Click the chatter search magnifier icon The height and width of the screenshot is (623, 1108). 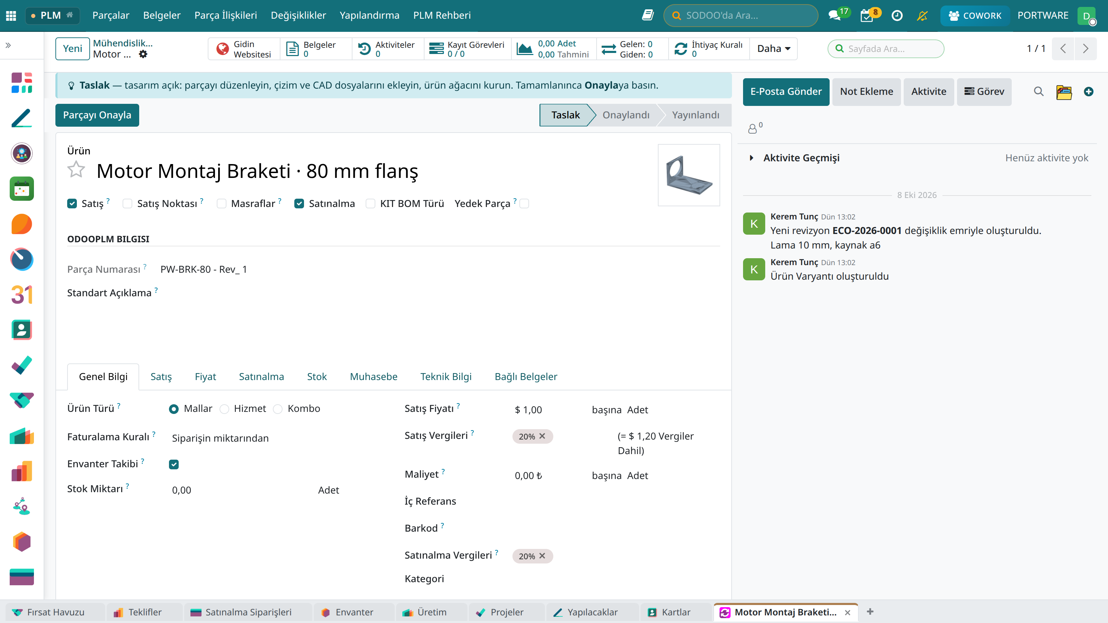pyautogui.click(x=1038, y=92)
